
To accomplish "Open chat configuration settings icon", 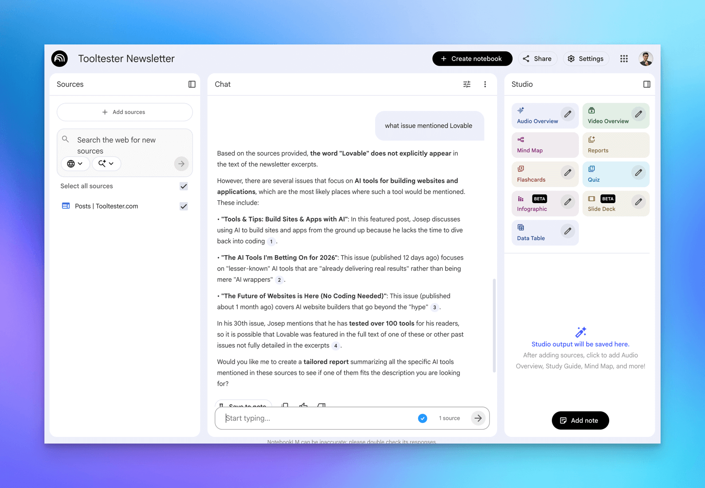I will click(466, 84).
